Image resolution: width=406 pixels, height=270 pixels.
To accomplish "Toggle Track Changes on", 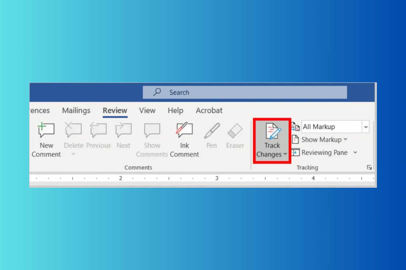I will coord(272,132).
